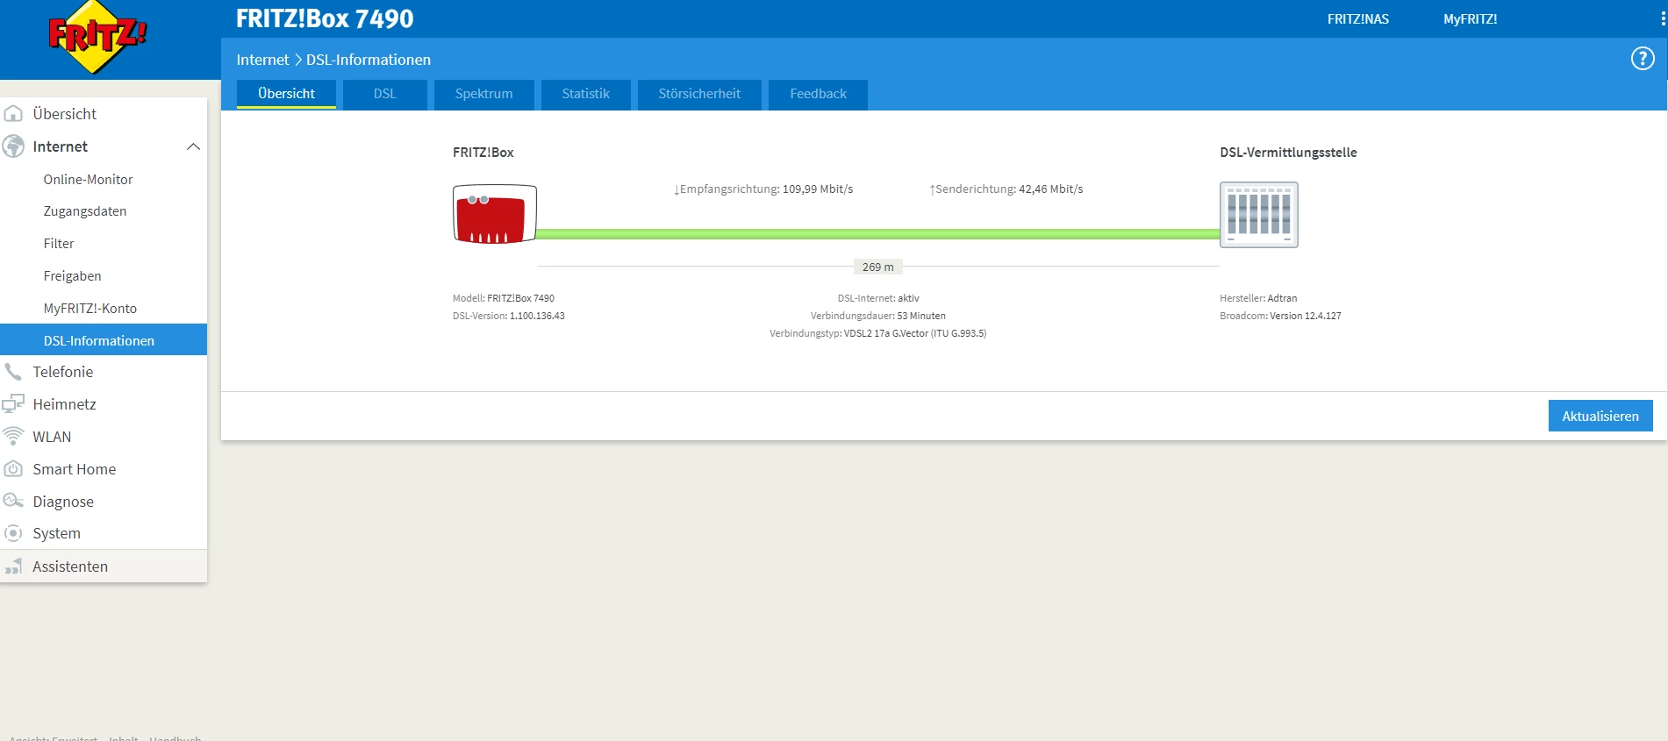Click the Assistenten wizard icon
This screenshot has width=1668, height=741.
(x=13, y=566)
